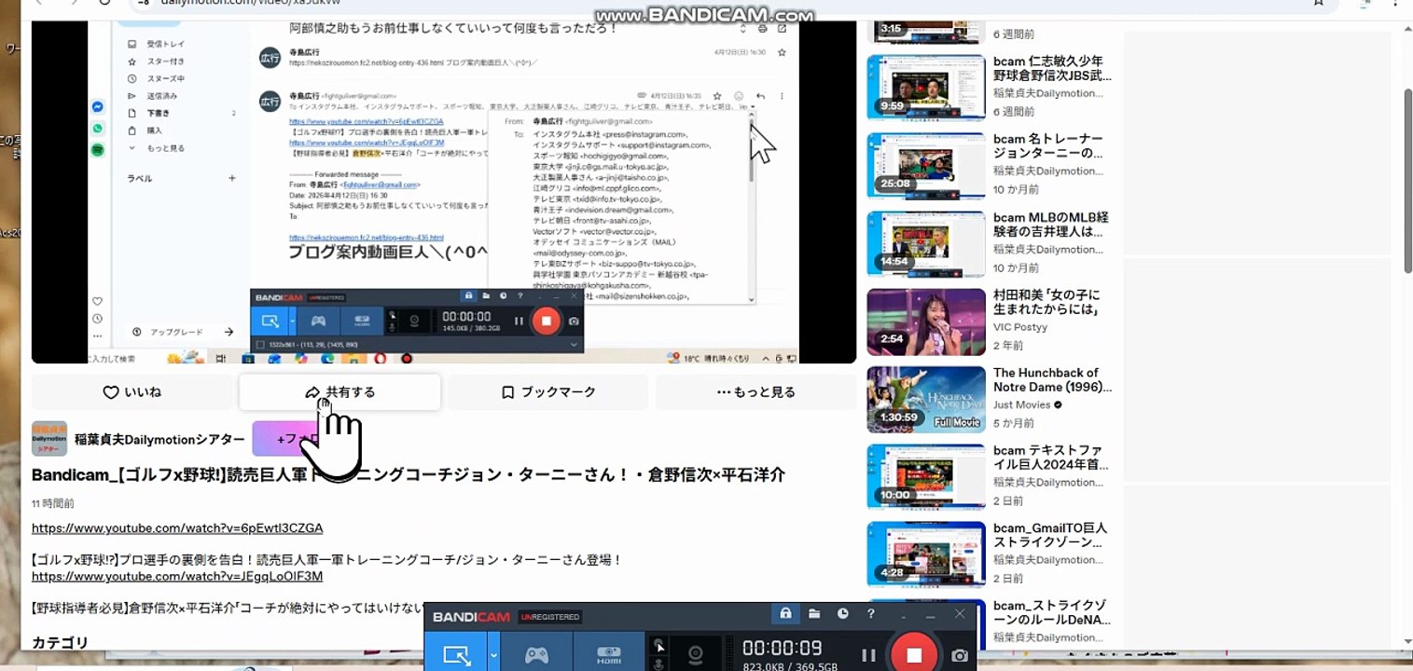This screenshot has width=1413, height=671.
Task: Toggle the Bandicam webcam overlay
Action: pyautogui.click(x=696, y=655)
